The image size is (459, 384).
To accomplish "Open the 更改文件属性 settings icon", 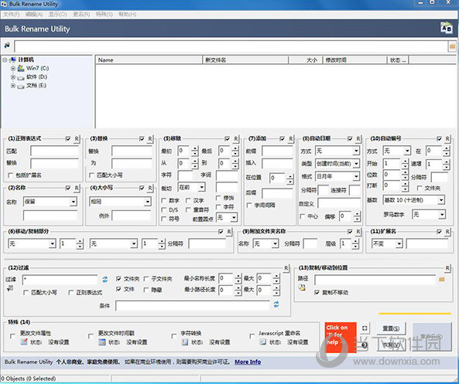I will coord(24,342).
